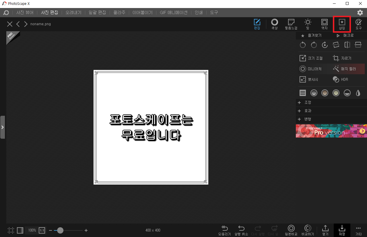Click the 되돌리기 revert button
This screenshot has width=367, height=237.
pos(225,230)
